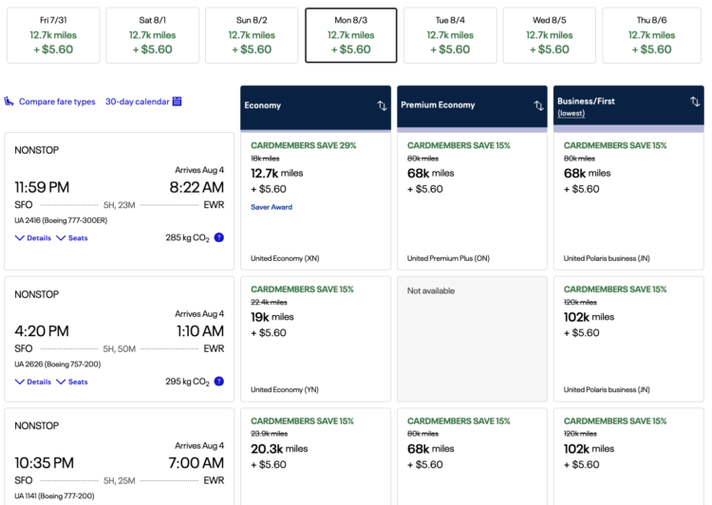The height and width of the screenshot is (505, 712).
Task: Sort flights by Economy column icon
Action: [x=382, y=105]
